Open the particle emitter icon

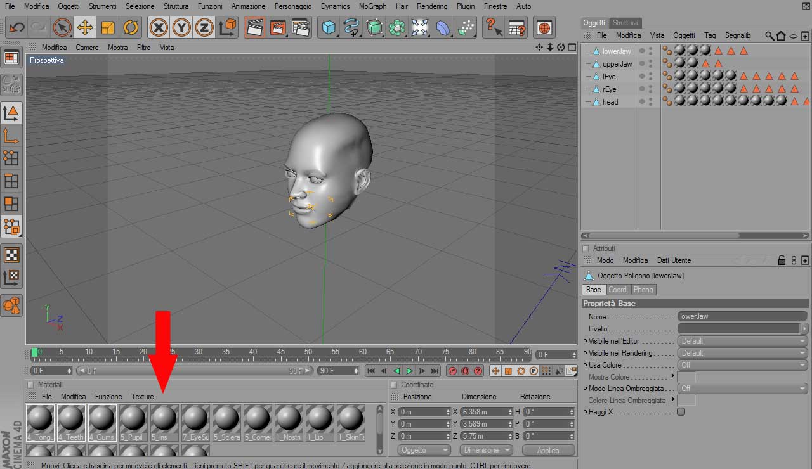point(466,27)
